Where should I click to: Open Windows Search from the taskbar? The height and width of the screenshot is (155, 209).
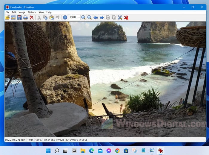coord(57,151)
